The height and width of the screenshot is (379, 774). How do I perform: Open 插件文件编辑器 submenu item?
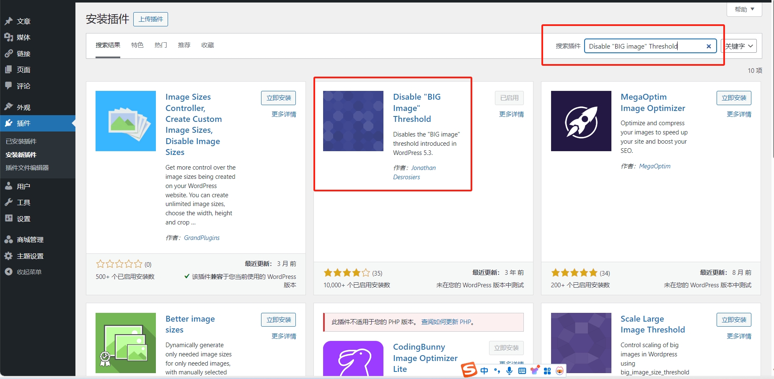(x=27, y=168)
